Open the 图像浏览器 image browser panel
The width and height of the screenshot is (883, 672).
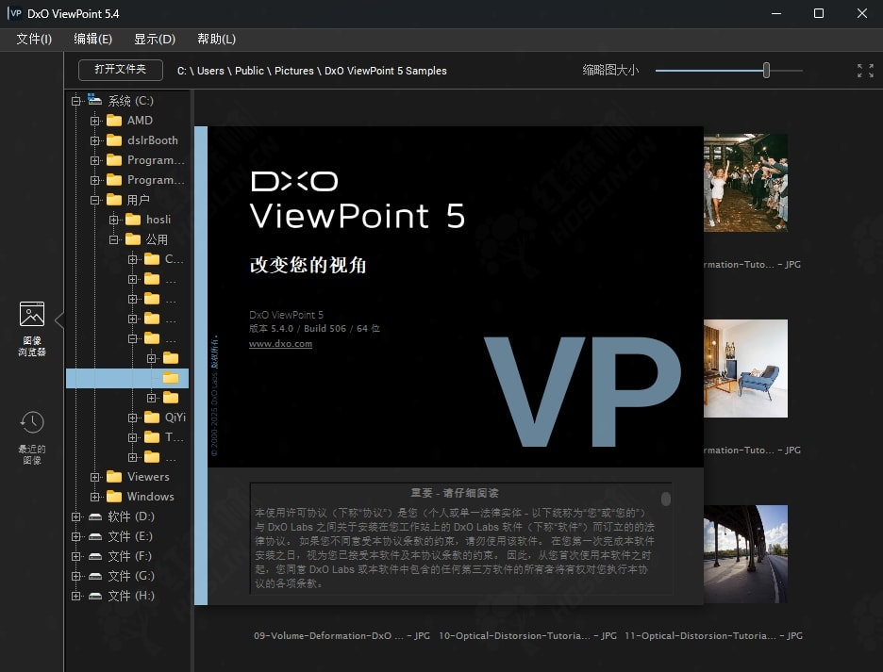click(31, 329)
